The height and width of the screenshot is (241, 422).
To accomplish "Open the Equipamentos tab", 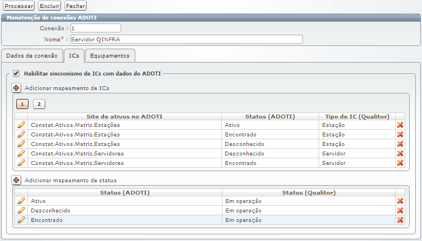I will pos(110,56).
